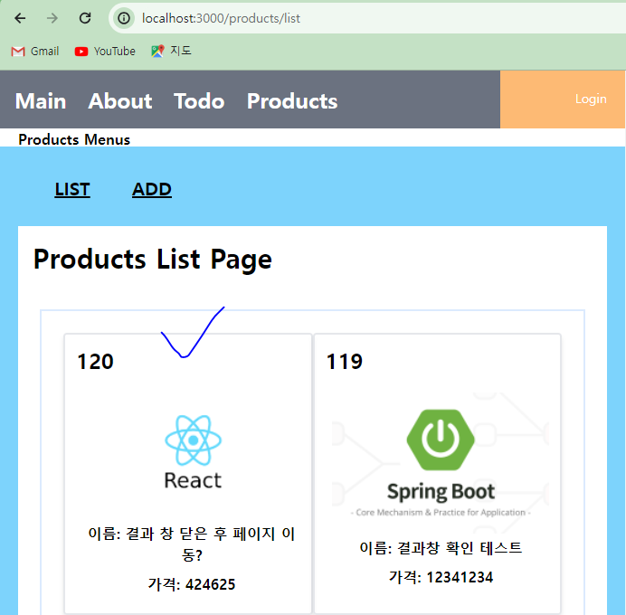Image resolution: width=626 pixels, height=615 pixels.
Task: Open the 지도 maps bookmark
Action: click(x=171, y=51)
